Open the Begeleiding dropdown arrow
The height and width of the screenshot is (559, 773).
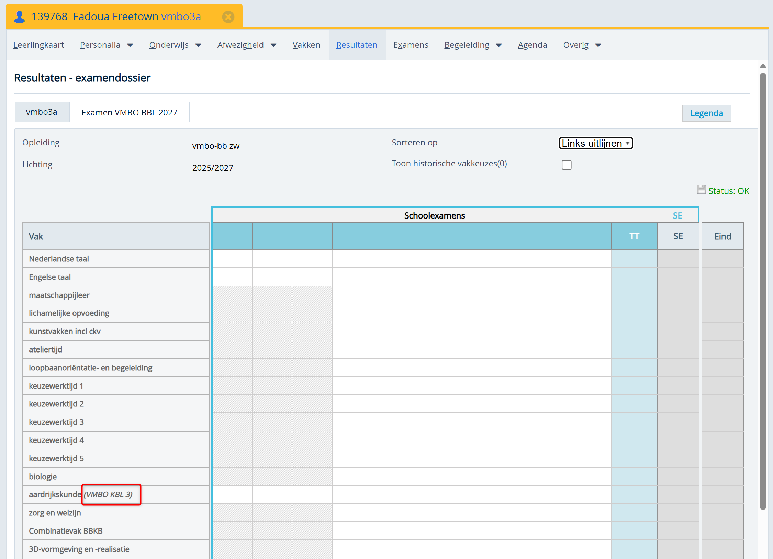point(499,45)
